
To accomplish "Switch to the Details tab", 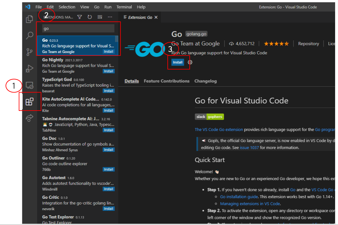I will point(132,81).
